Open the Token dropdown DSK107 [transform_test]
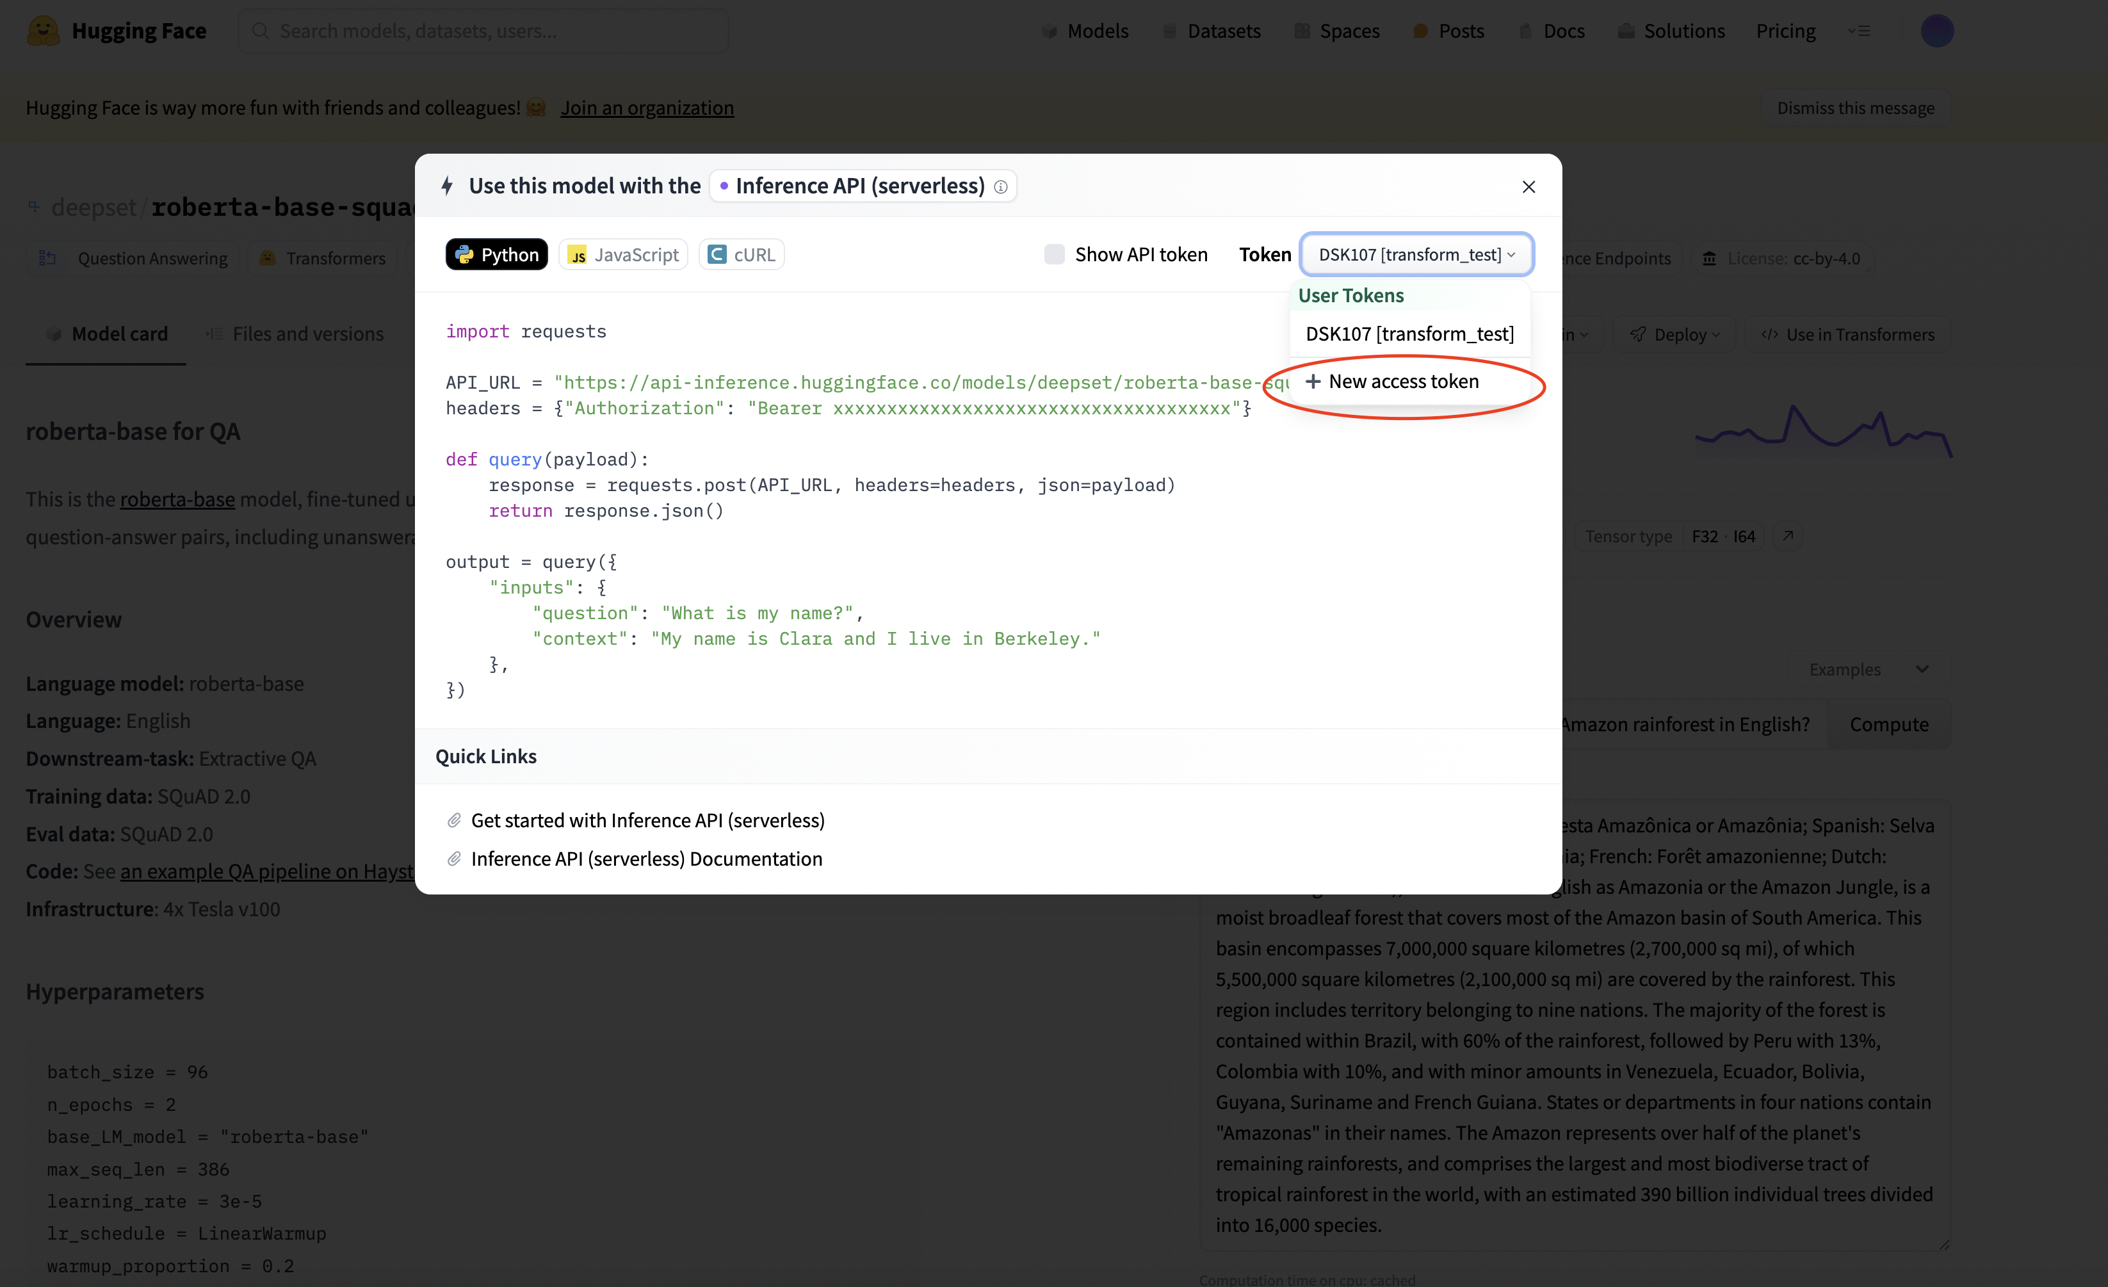This screenshot has width=2108, height=1287. point(1416,254)
